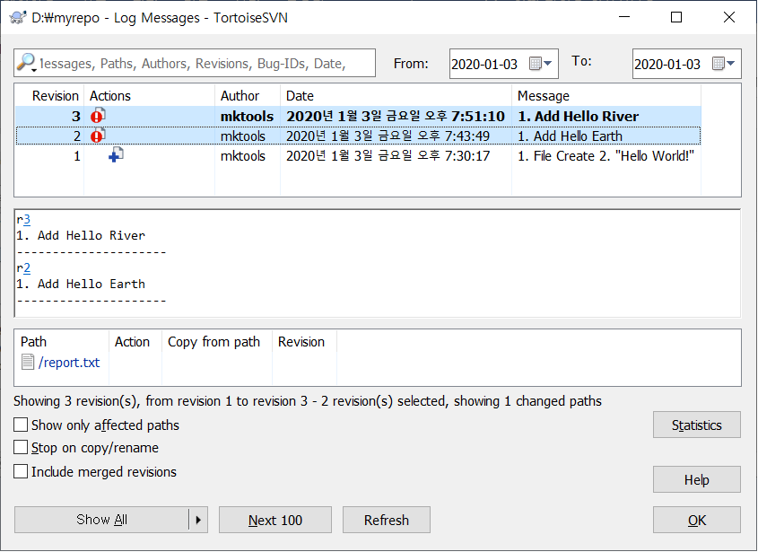Open Help for the log dialog
Screen dimensions: 758x552
[697, 479]
